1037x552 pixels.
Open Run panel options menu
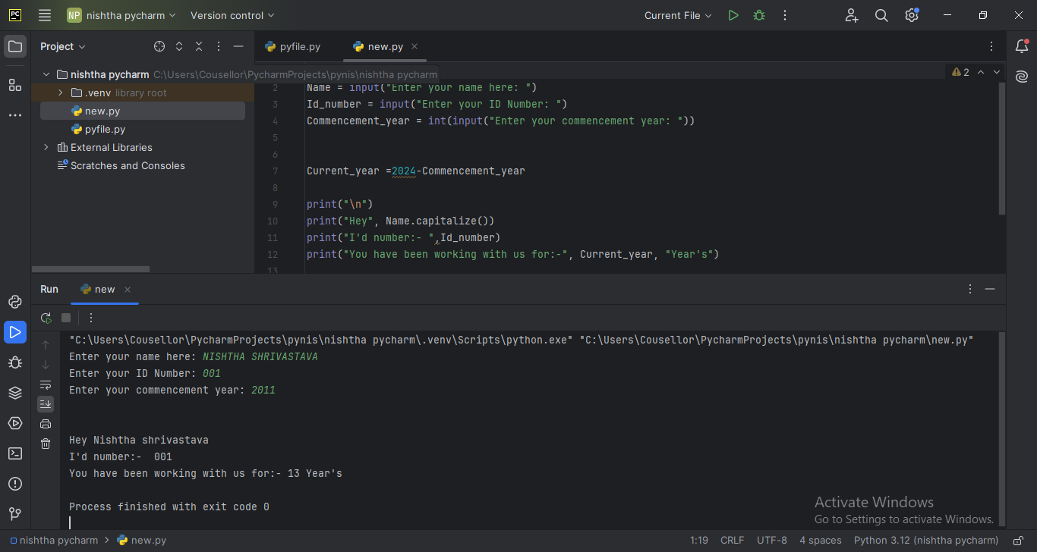pyautogui.click(x=970, y=289)
